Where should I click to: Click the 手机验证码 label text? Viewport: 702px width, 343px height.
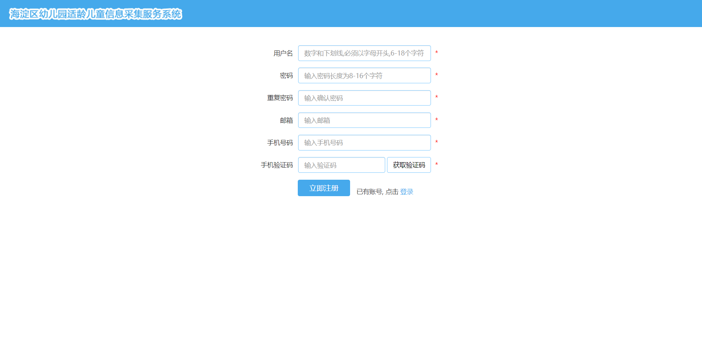pos(277,165)
